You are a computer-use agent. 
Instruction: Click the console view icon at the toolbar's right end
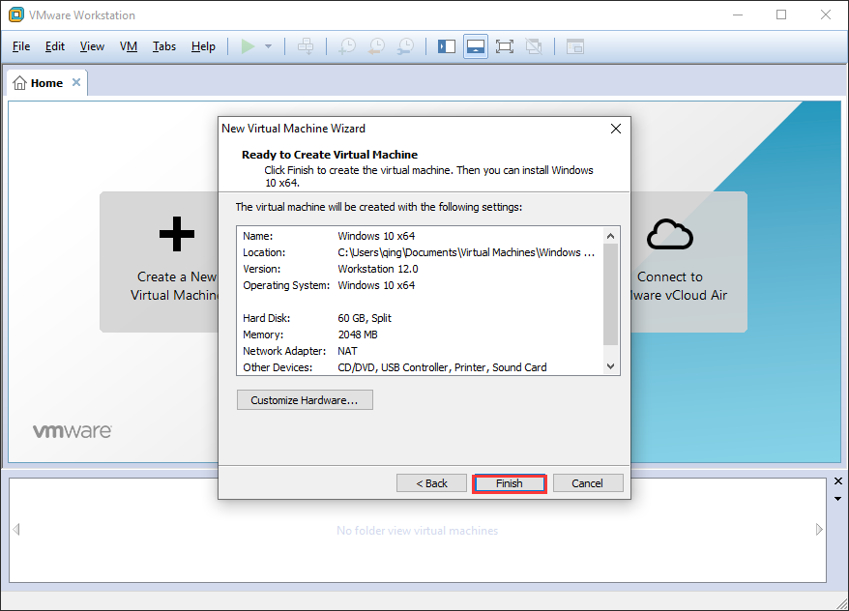(575, 46)
